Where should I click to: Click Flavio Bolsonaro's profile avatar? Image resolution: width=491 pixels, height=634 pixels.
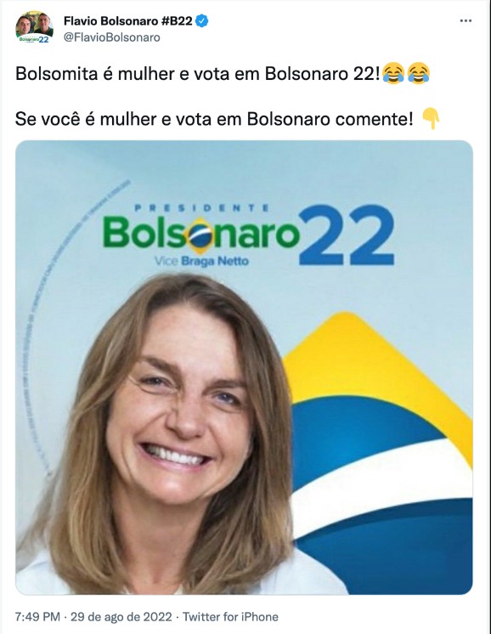[x=34, y=27]
